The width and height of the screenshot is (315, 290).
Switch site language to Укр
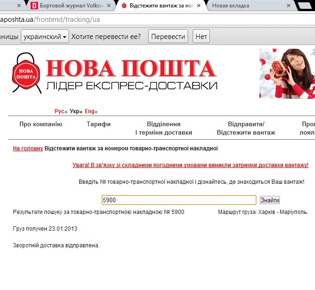[x=76, y=111]
